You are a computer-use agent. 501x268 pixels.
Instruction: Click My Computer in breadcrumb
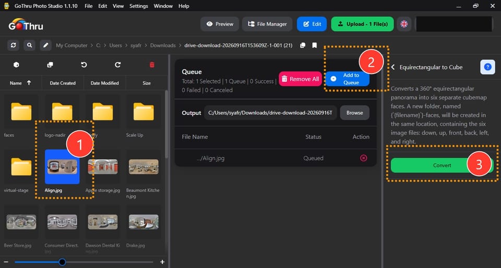(71, 45)
